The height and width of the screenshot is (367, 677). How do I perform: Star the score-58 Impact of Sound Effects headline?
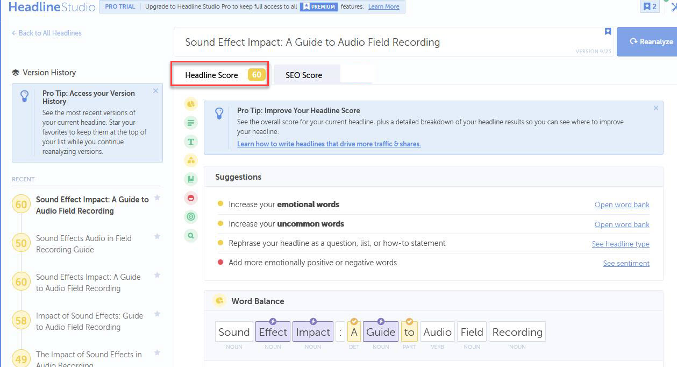(157, 314)
